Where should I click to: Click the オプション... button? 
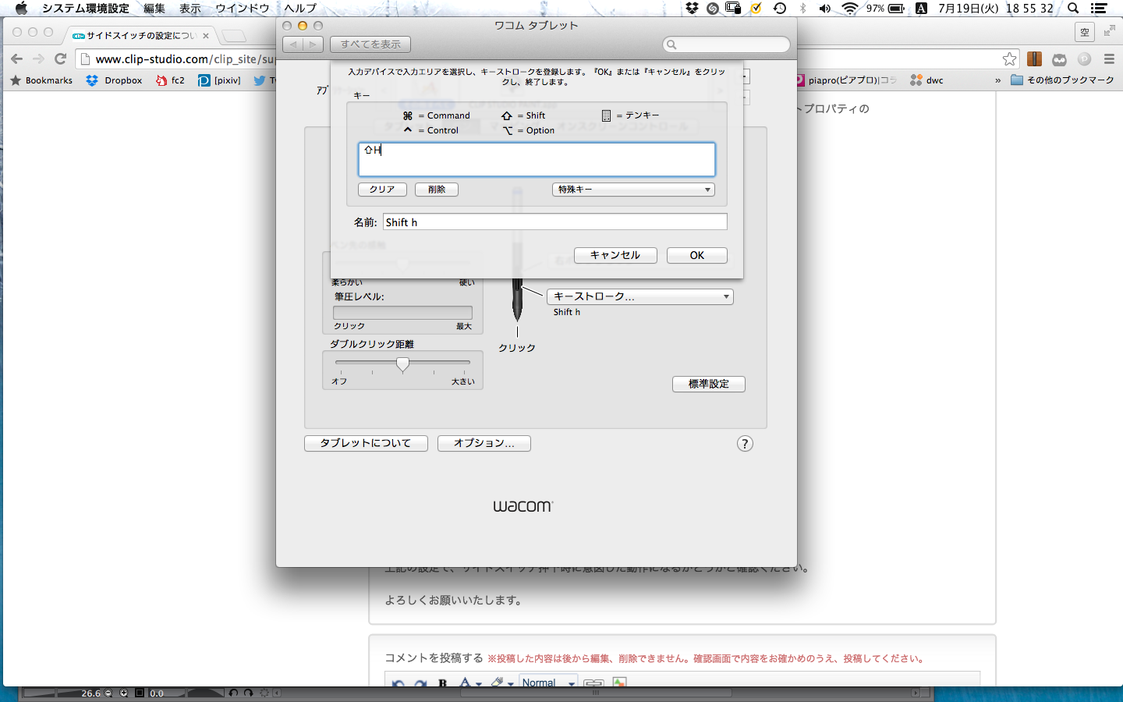point(484,443)
